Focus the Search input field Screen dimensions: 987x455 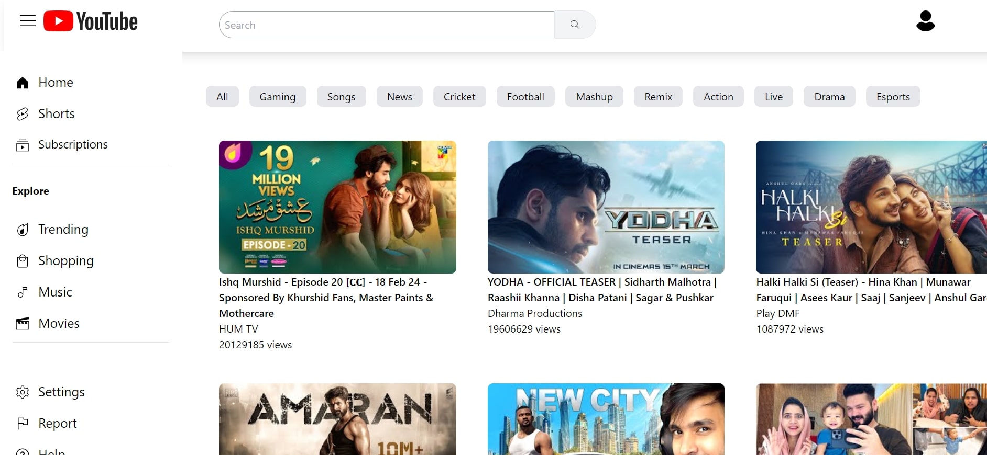coord(387,25)
